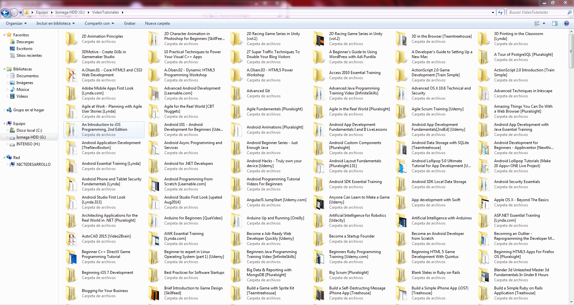
Task: Open the Compartir con dropdown
Action: [99, 23]
